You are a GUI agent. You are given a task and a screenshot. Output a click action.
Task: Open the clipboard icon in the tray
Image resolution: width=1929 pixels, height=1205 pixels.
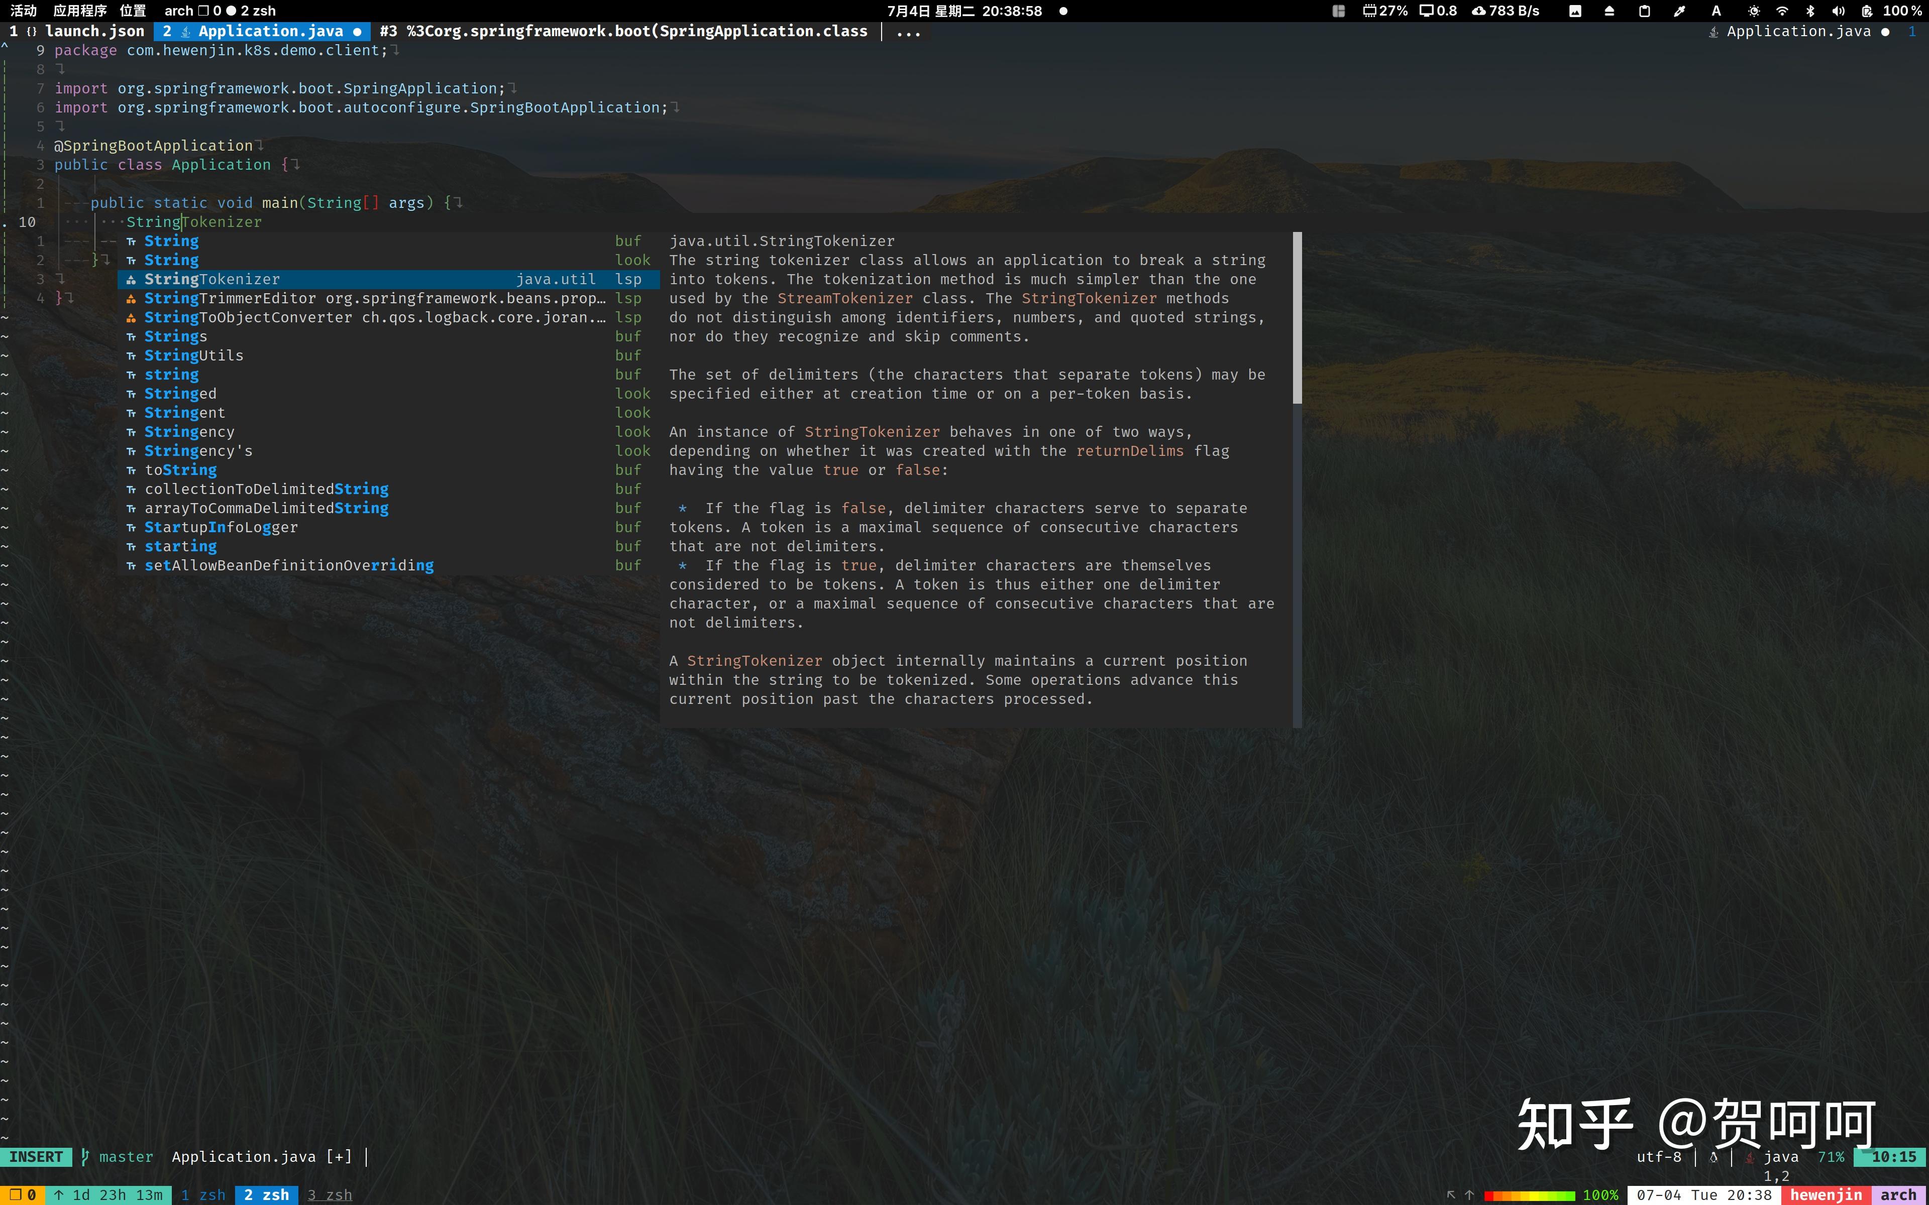tap(1645, 11)
